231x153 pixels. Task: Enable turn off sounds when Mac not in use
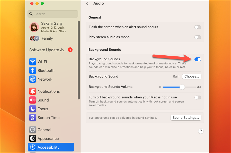(x=198, y=98)
